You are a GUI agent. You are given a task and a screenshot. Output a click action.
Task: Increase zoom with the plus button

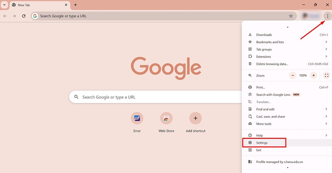pos(314,75)
